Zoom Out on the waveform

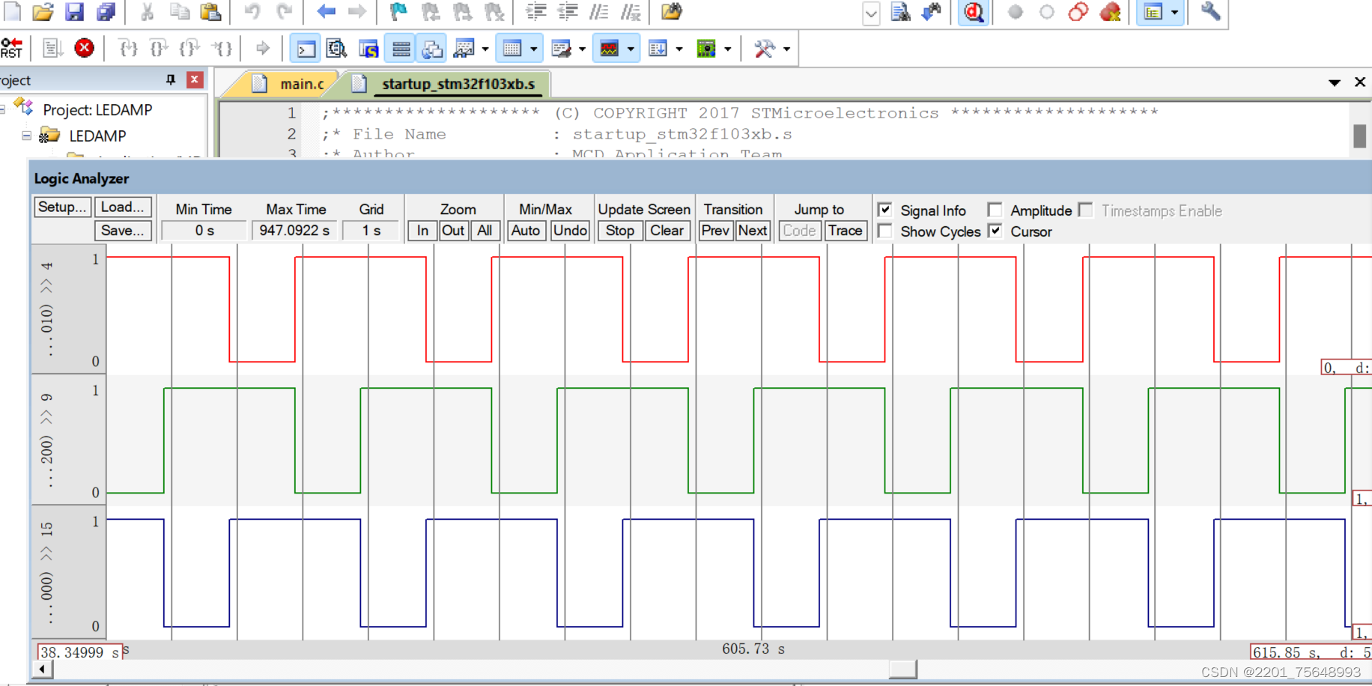(453, 231)
